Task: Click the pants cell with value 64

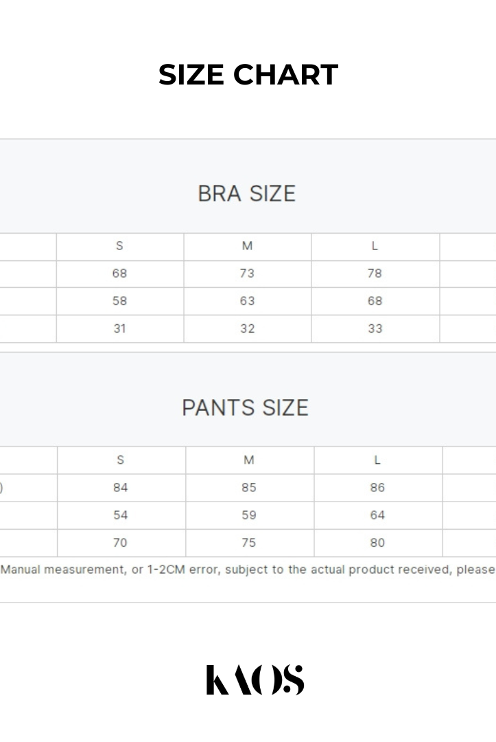Action: click(377, 515)
